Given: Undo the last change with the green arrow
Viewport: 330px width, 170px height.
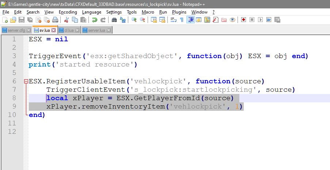Looking at the screenshot, I should (x=95, y=20).
